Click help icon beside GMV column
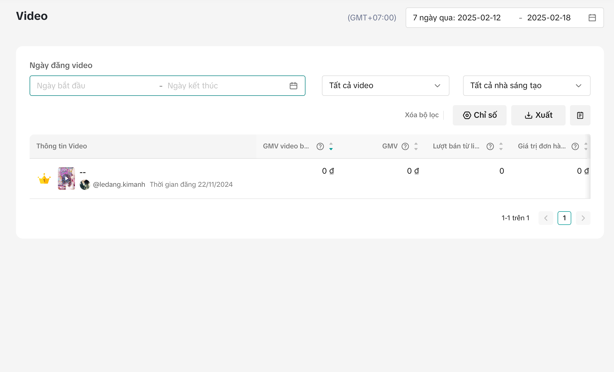The width and height of the screenshot is (614, 372). click(405, 146)
